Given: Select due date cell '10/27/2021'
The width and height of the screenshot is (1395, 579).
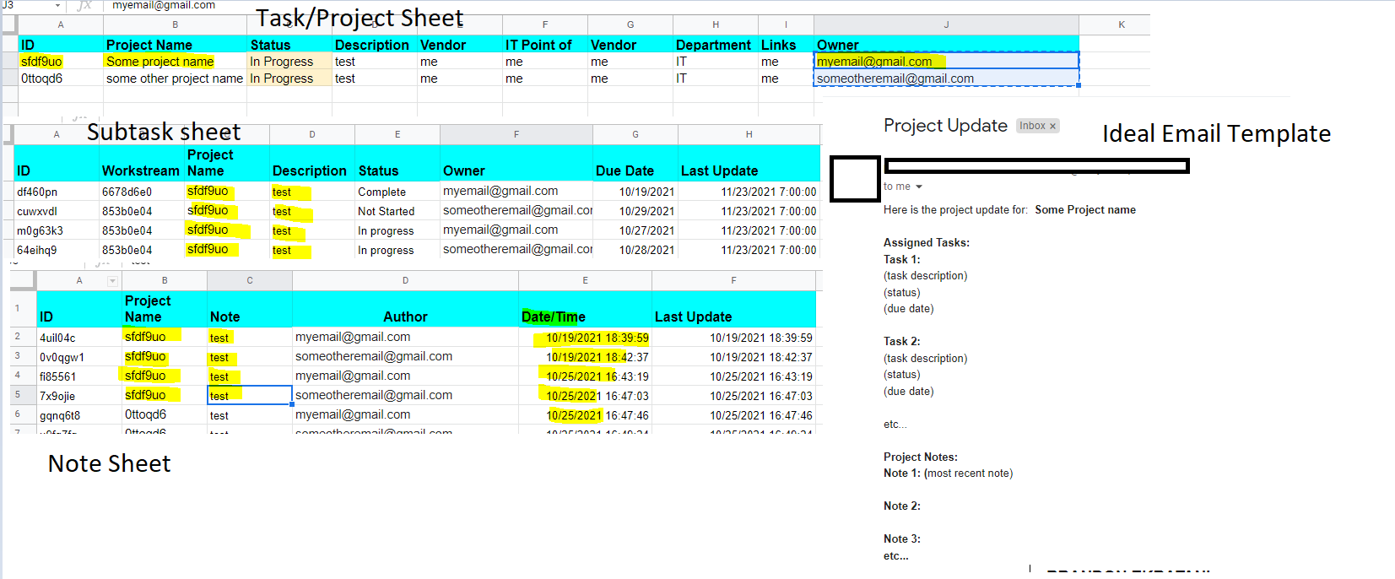Looking at the screenshot, I should tap(635, 230).
